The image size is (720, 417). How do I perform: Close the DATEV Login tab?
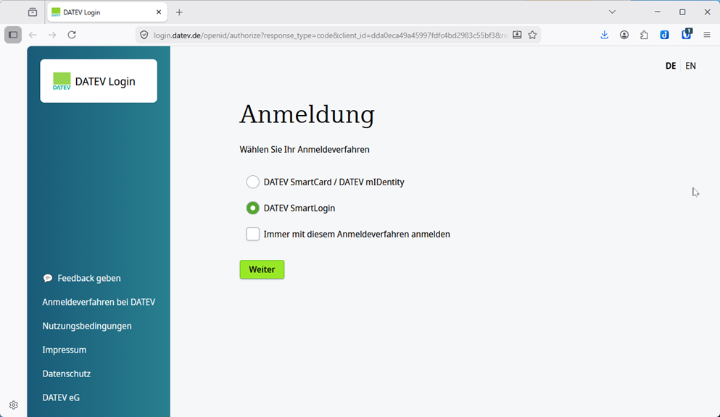click(159, 12)
